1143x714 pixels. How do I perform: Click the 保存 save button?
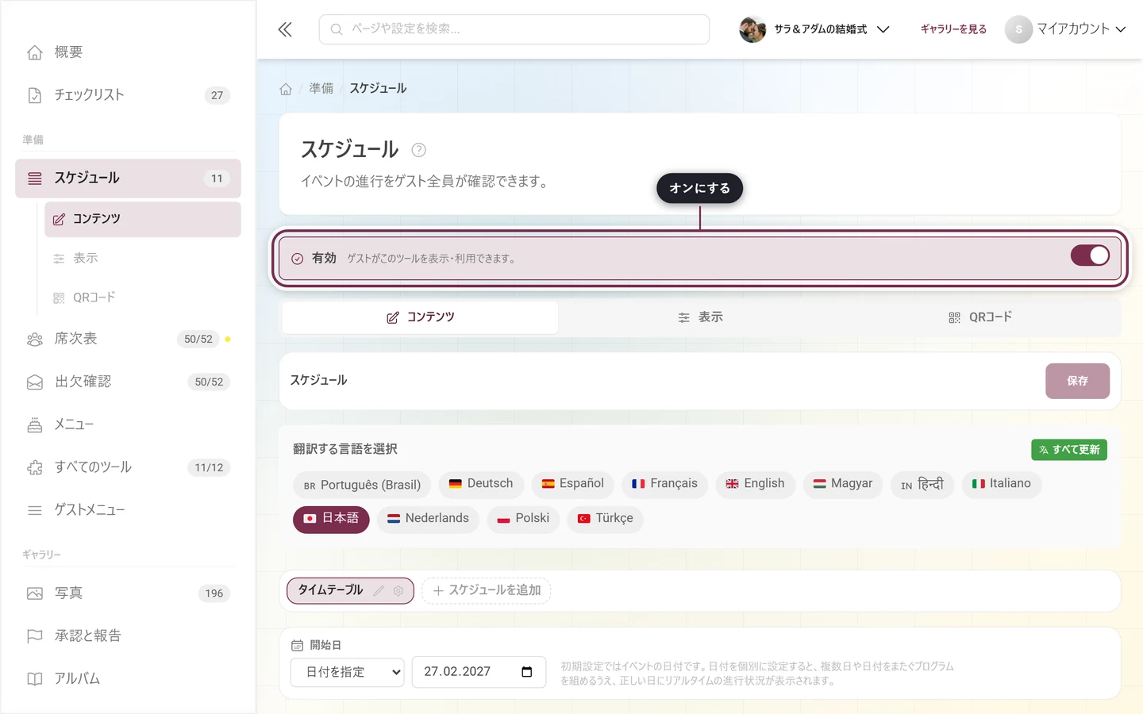tap(1077, 381)
